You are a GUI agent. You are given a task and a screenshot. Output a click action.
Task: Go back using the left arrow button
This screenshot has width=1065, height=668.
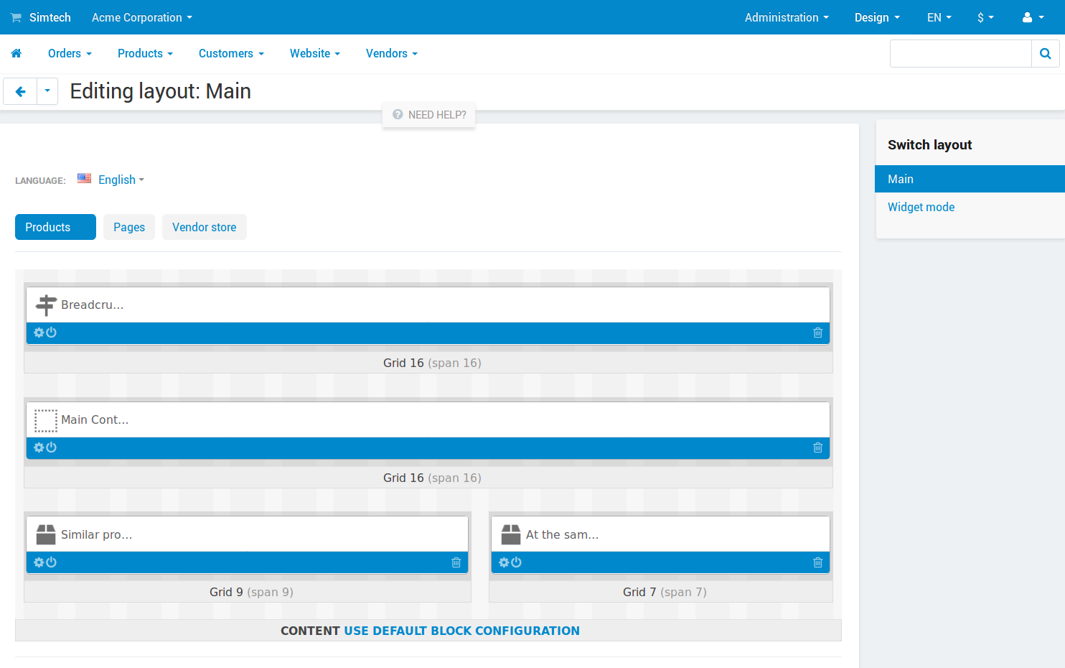[x=20, y=91]
